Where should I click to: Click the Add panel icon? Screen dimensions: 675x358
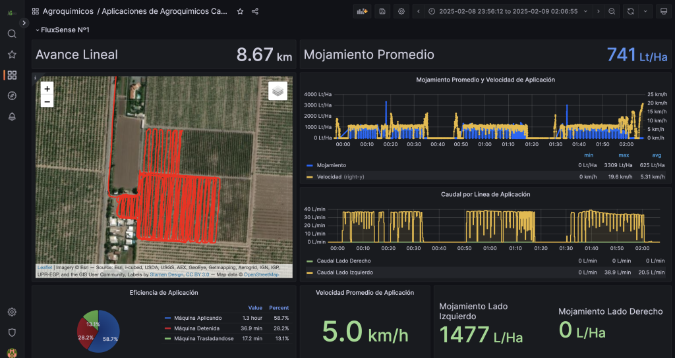pos(363,11)
